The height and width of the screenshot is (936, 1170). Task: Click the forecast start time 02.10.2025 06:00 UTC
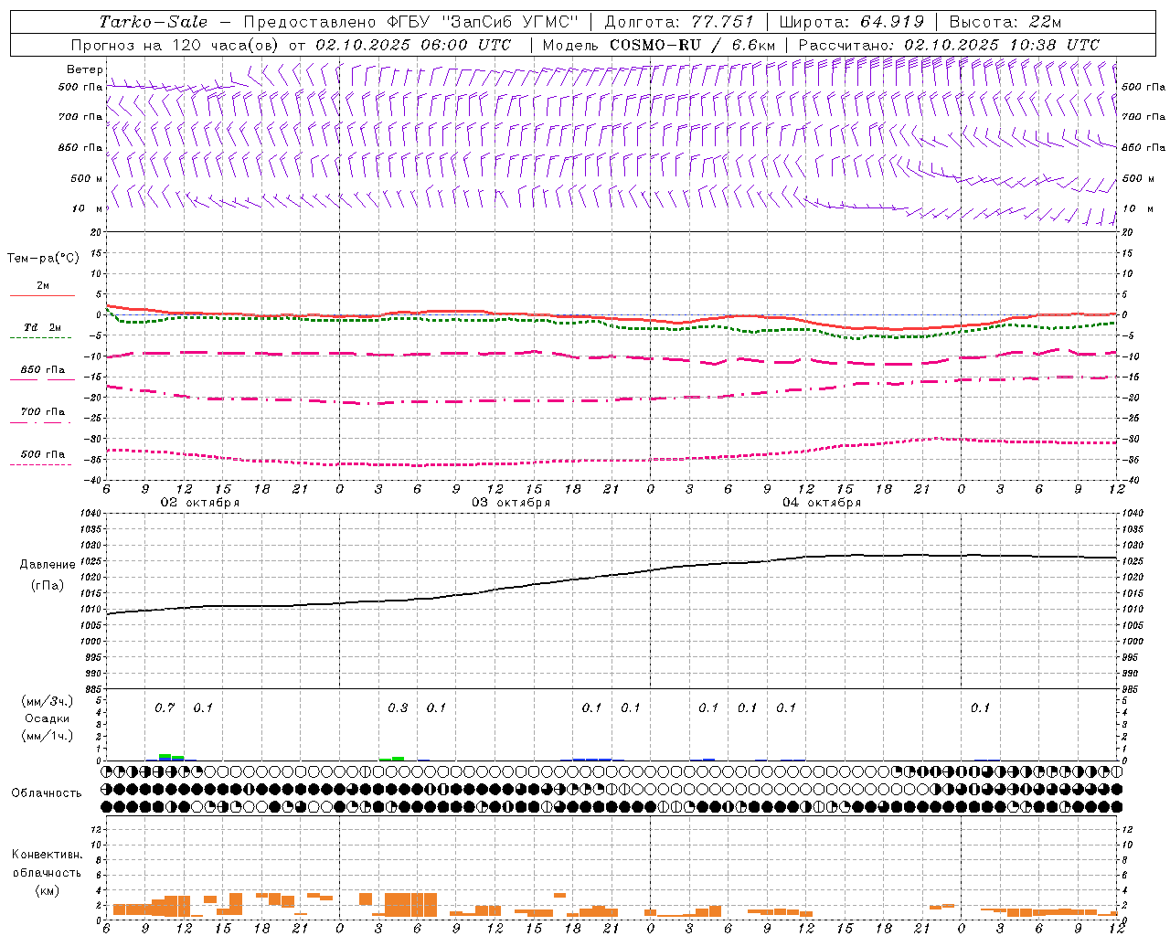[x=413, y=45]
